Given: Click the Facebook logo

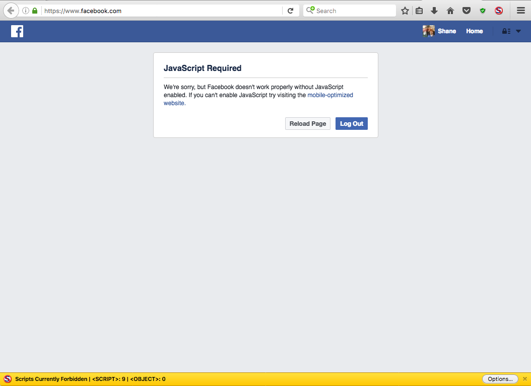Looking at the screenshot, I should (17, 31).
